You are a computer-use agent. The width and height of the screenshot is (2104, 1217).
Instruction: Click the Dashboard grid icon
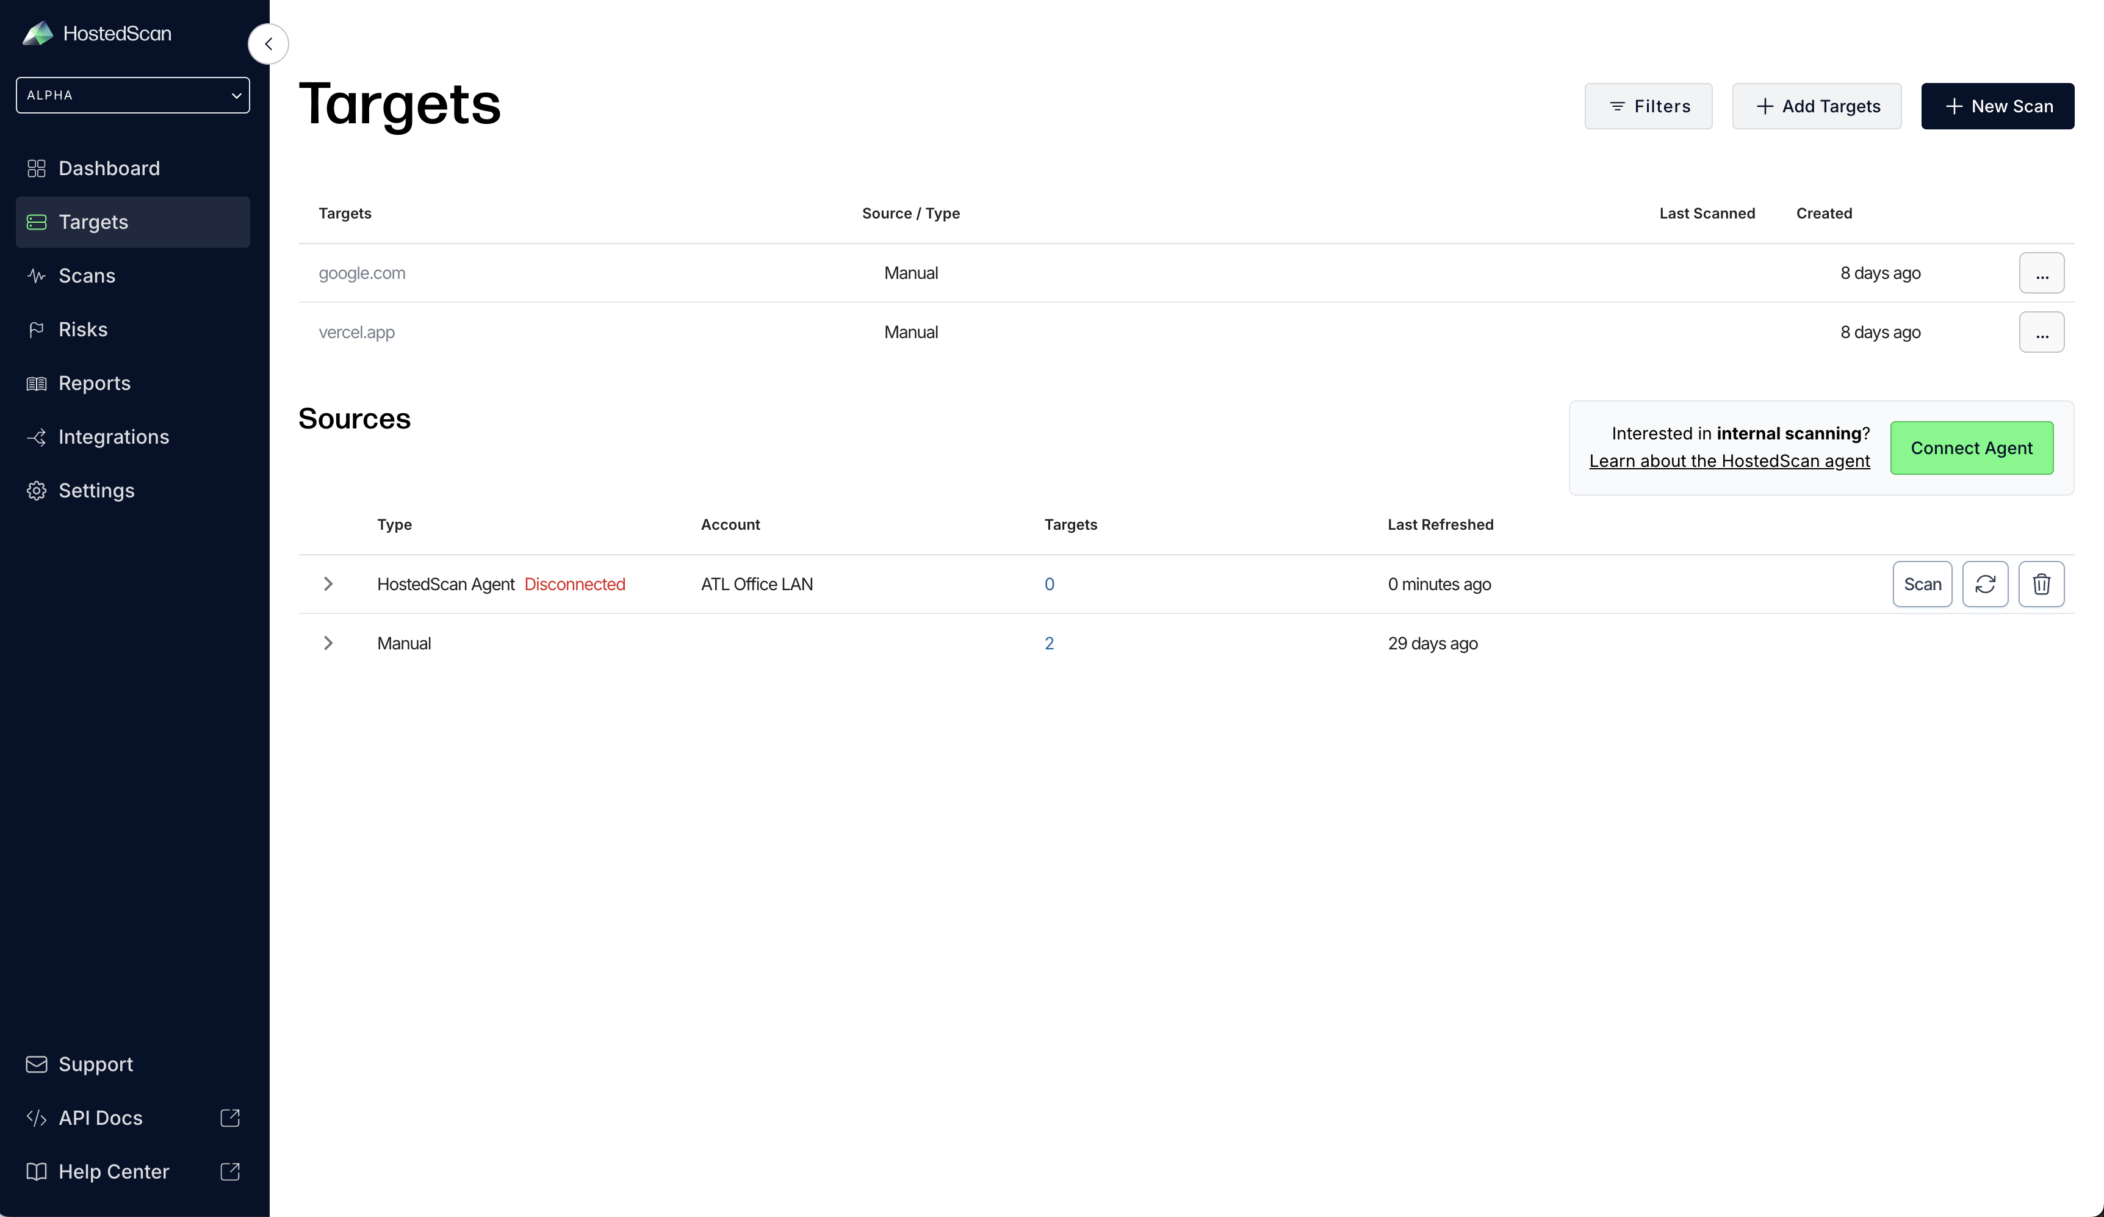pyautogui.click(x=37, y=168)
